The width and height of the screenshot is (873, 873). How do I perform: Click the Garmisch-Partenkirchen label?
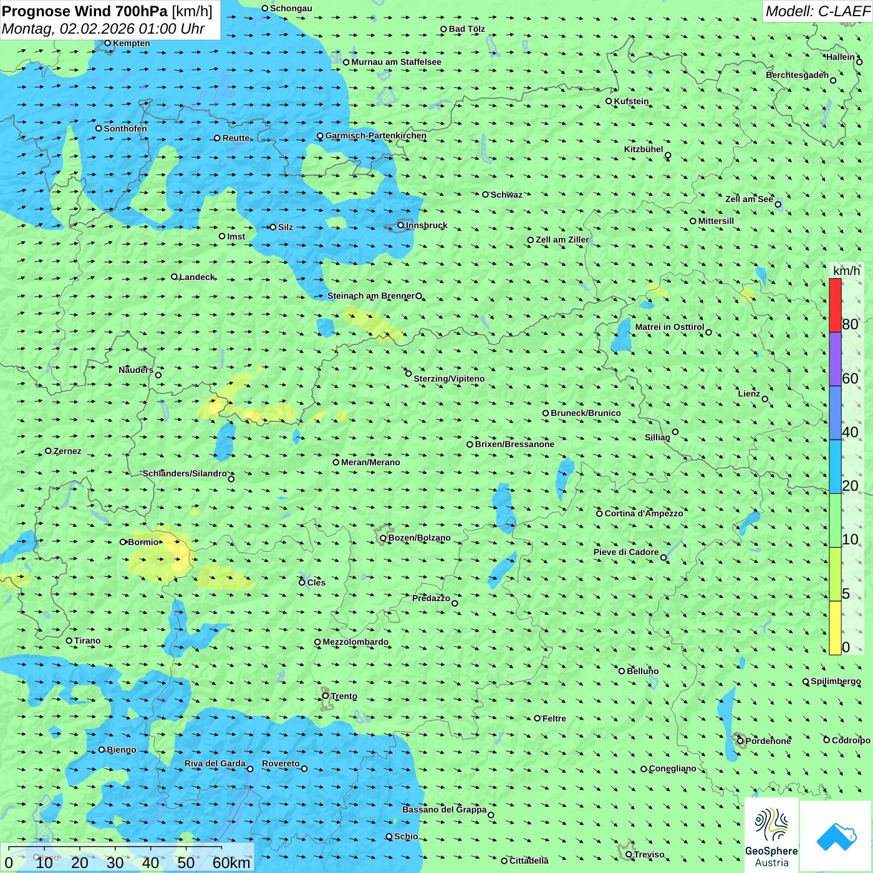pos(376,135)
